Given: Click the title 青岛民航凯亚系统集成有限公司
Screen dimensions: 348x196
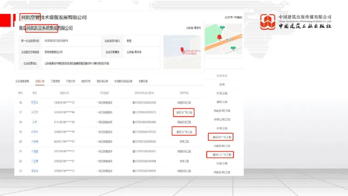Looking at the screenshot, I should point(46,28).
